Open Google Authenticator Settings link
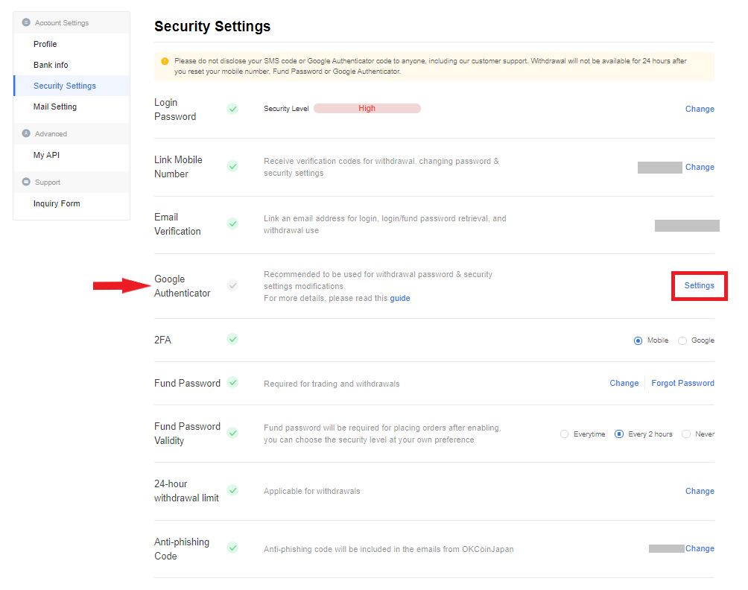Viewport: 748px width, 590px height. coord(700,285)
